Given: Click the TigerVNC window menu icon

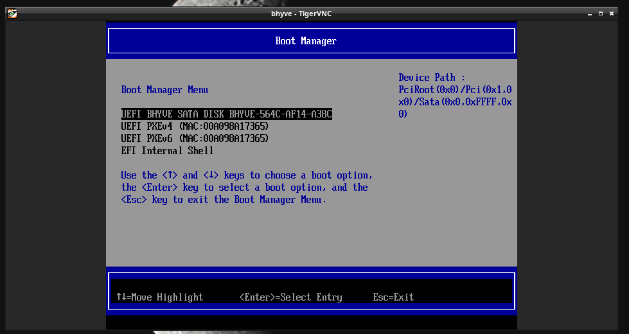Looking at the screenshot, I should [x=12, y=13].
